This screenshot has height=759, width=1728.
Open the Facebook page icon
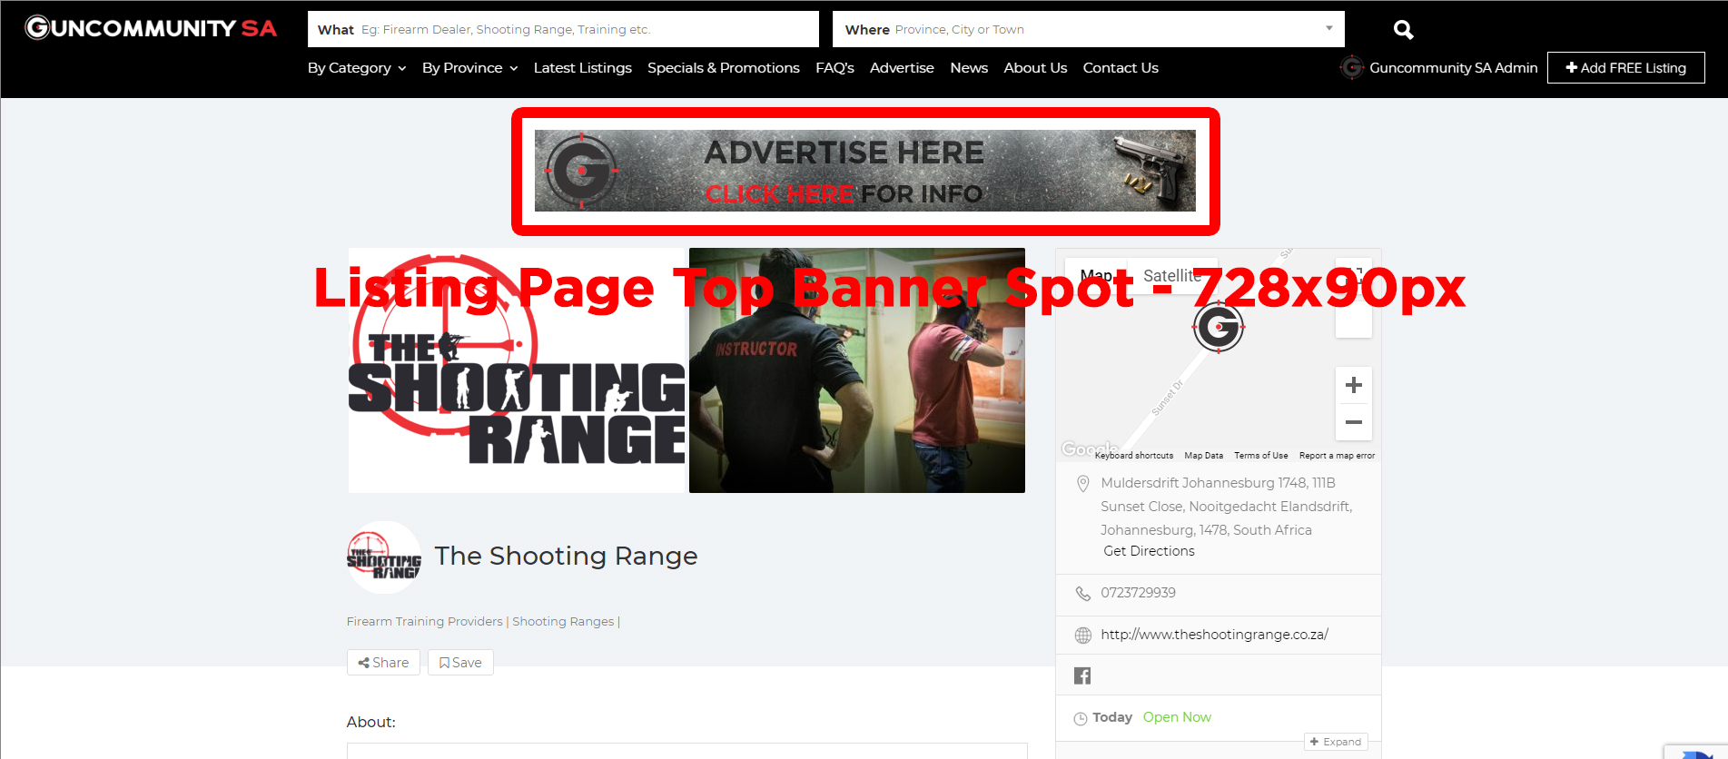click(x=1082, y=675)
